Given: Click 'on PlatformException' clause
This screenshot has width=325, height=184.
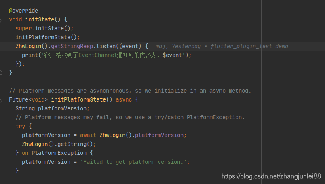Looking at the screenshot, I should click(54, 153).
